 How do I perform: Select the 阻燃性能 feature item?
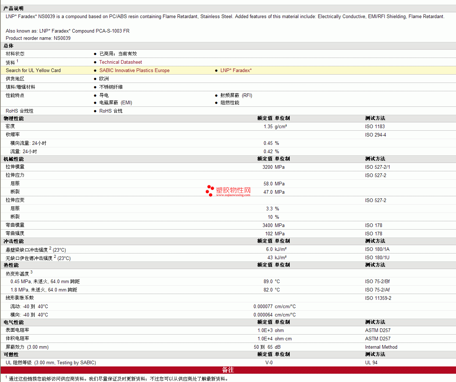pos(230,103)
